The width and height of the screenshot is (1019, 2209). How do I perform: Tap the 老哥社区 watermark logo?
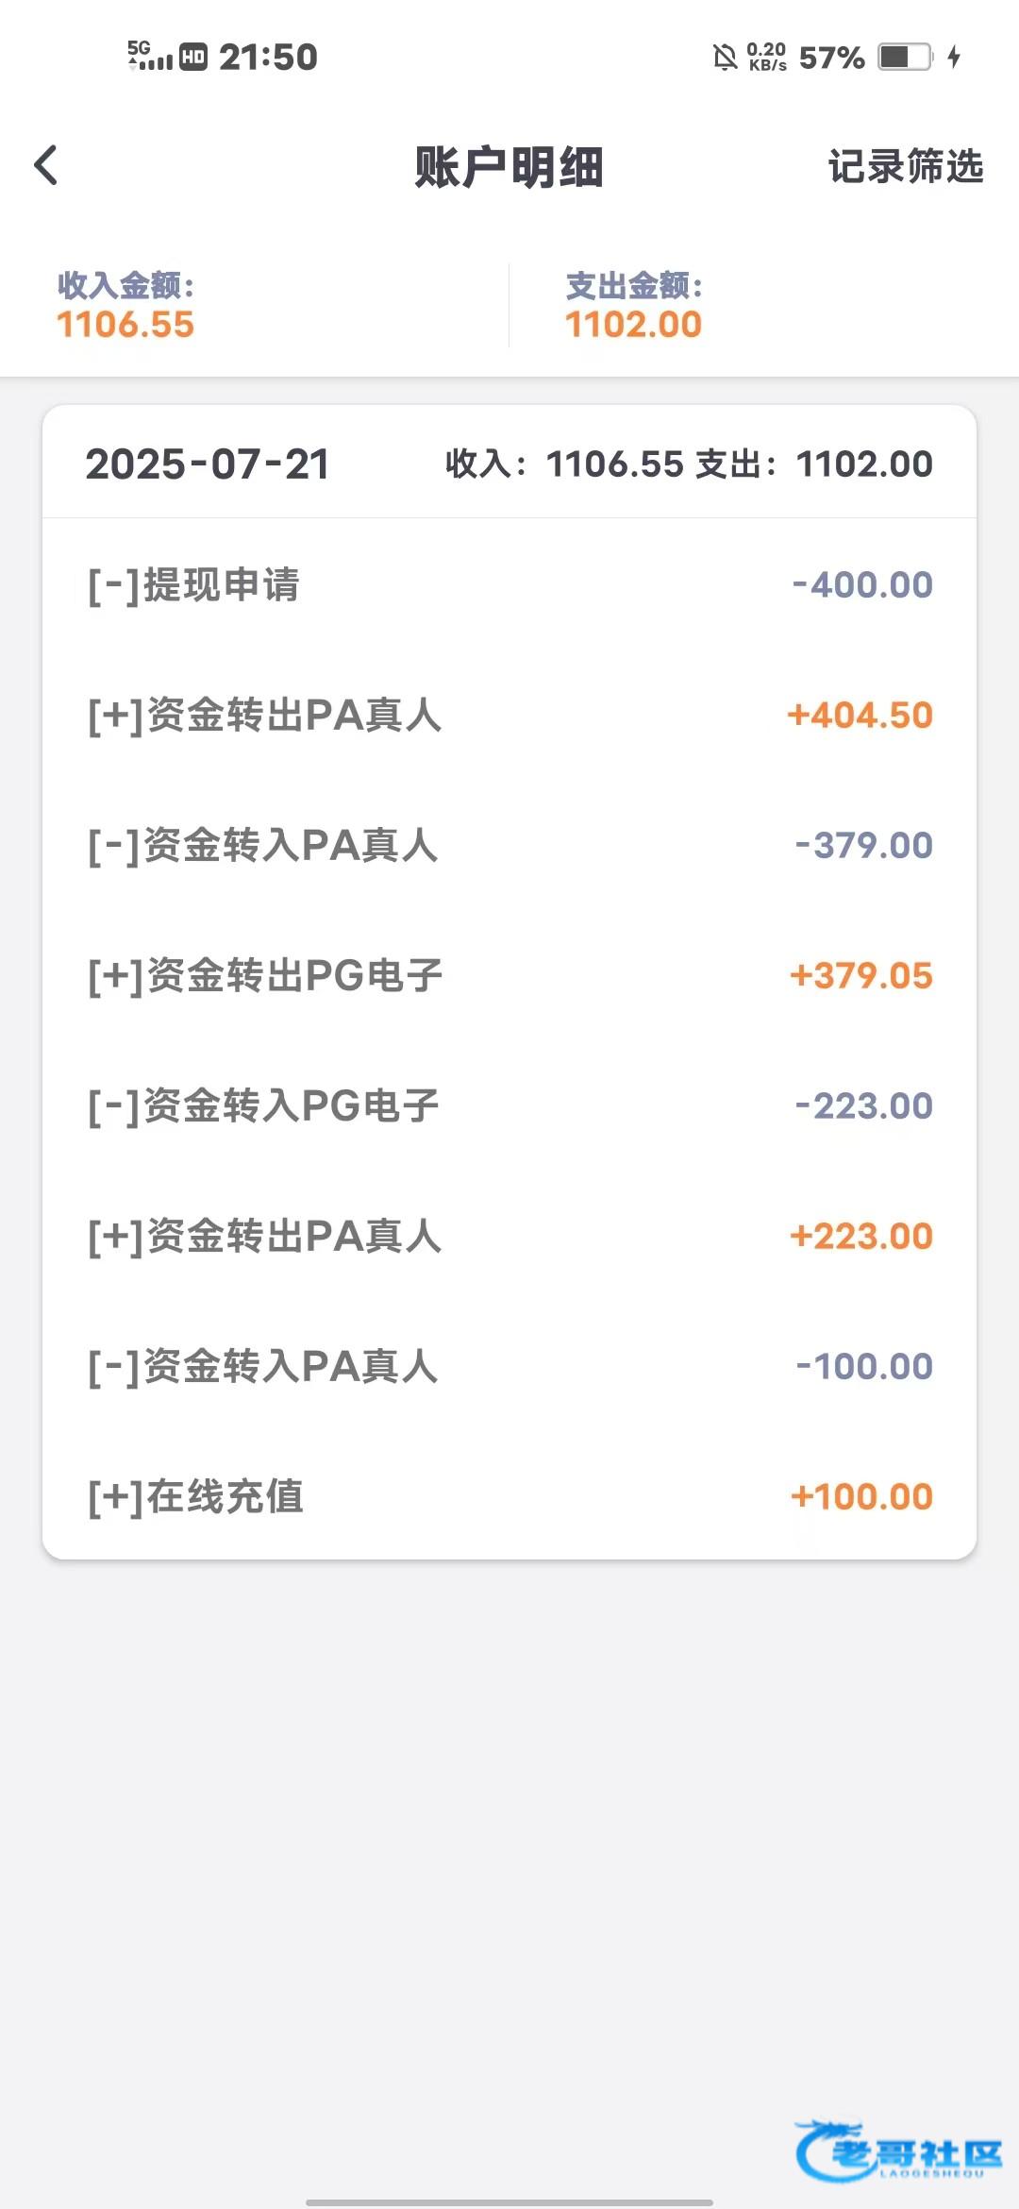[898, 2150]
